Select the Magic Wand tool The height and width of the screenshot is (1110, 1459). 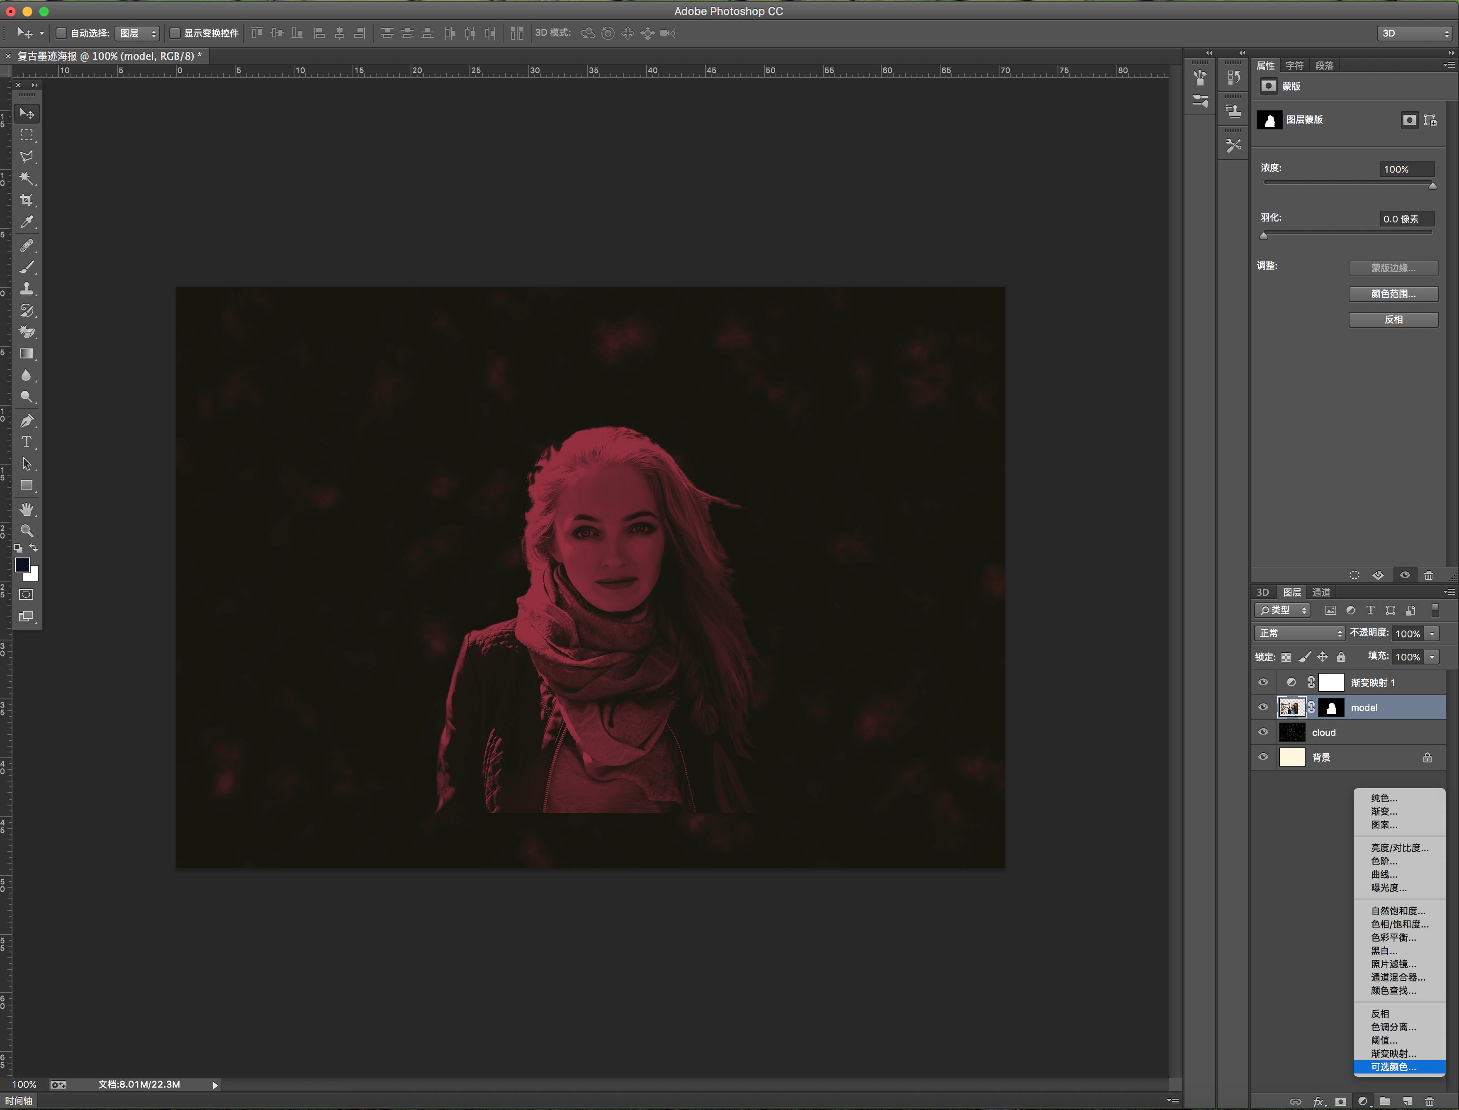27,178
